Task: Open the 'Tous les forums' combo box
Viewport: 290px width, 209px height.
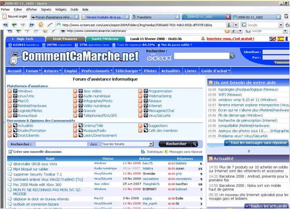Action: (x=127, y=144)
